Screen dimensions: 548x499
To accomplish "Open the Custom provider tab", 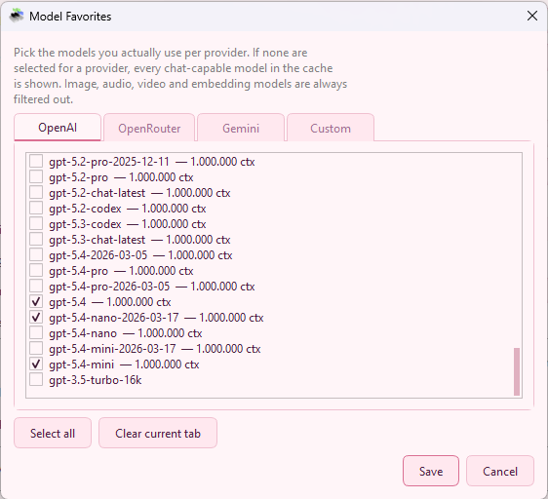I will click(331, 129).
